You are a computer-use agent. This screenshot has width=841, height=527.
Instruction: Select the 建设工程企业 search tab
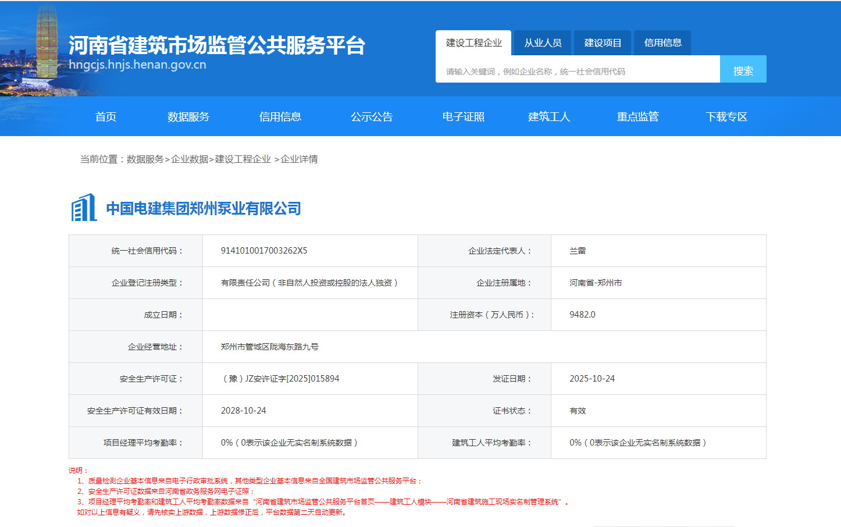pos(473,43)
